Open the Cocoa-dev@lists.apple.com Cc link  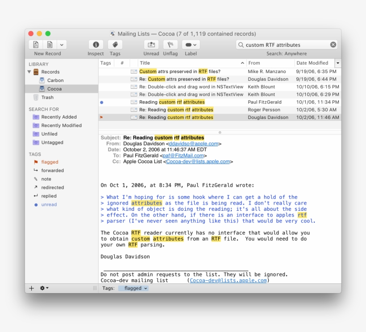pyautogui.click(x=198, y=162)
